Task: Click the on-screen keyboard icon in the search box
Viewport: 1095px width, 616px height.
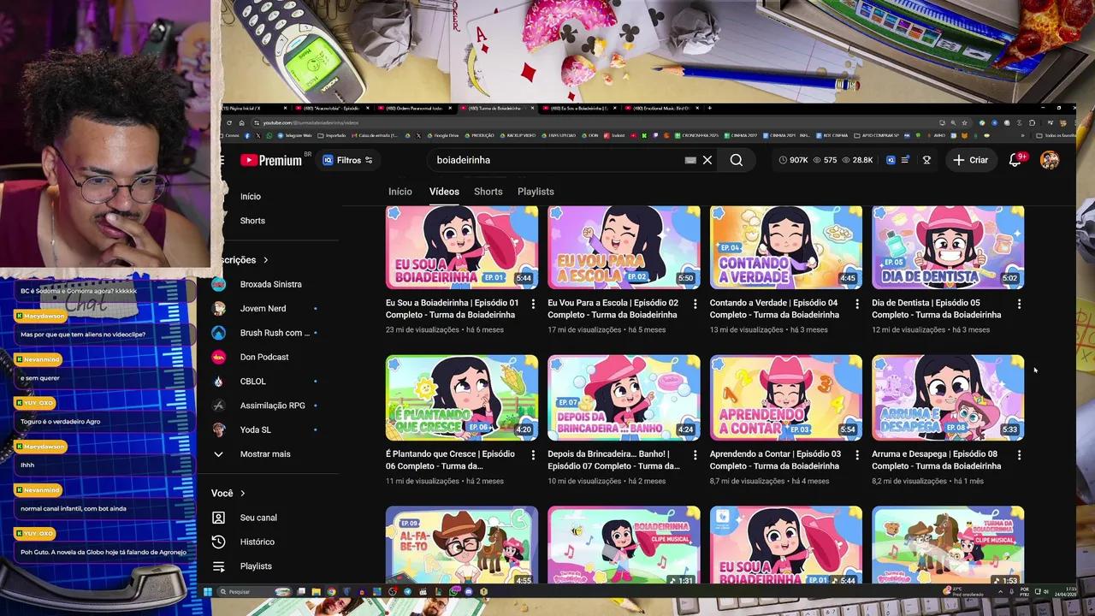Action: pos(690,160)
